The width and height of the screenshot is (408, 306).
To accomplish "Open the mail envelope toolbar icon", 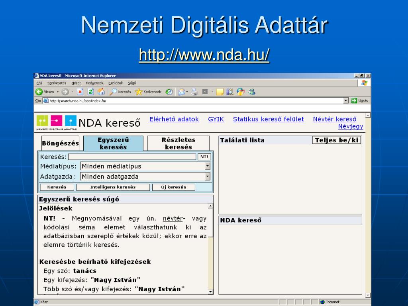I will (x=181, y=92).
